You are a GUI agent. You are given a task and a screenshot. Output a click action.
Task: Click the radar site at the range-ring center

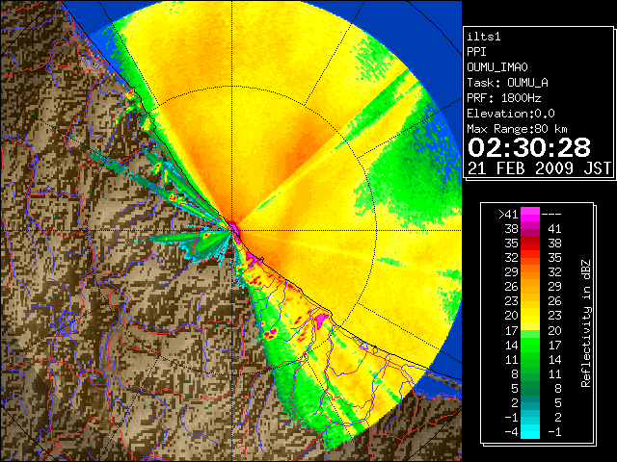click(x=232, y=230)
